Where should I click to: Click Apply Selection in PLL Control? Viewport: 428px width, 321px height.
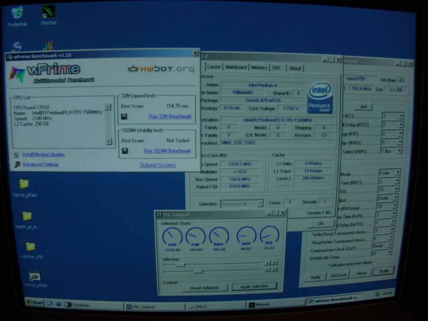(254, 286)
